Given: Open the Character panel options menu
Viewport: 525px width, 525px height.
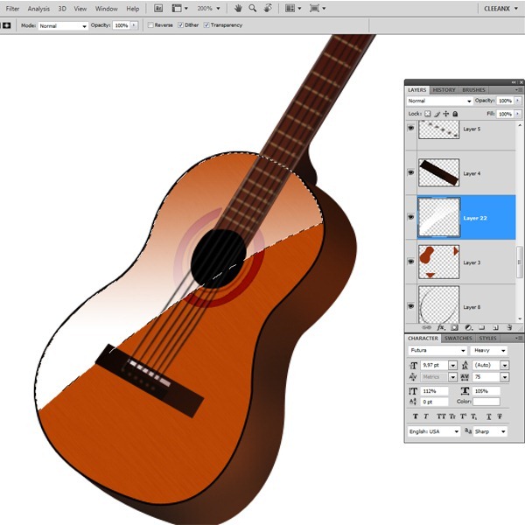Looking at the screenshot, I should 518,338.
